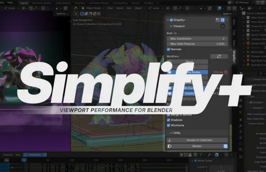Screen dimensions: 266x172
Task: Collapse the Viewport section
Action: click(171, 26)
